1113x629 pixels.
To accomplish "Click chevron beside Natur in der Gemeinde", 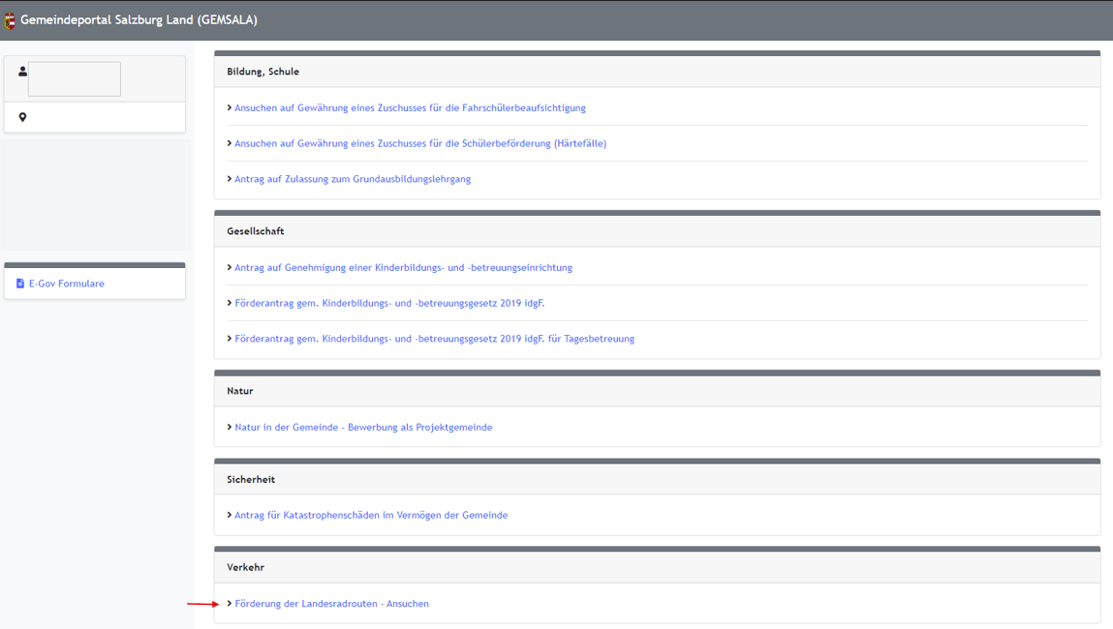I will (230, 428).
